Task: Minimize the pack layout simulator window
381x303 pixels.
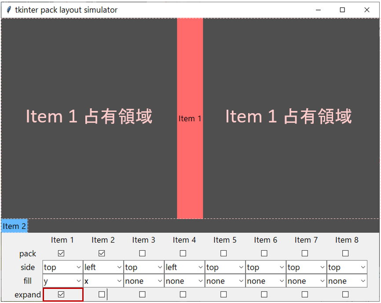Action: click(x=318, y=10)
